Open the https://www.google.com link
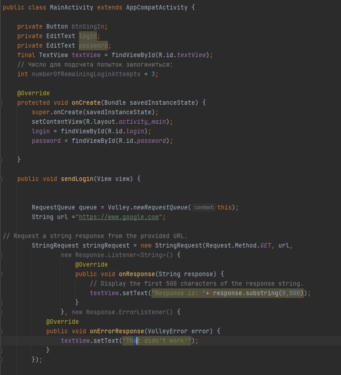The height and width of the screenshot is (375, 341). coord(119,217)
